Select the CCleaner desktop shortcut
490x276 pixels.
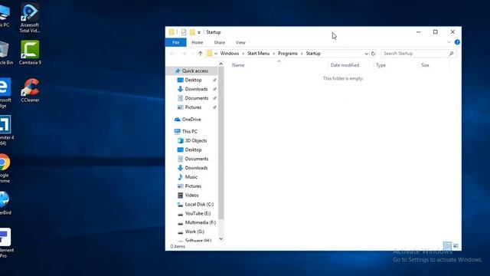point(30,90)
